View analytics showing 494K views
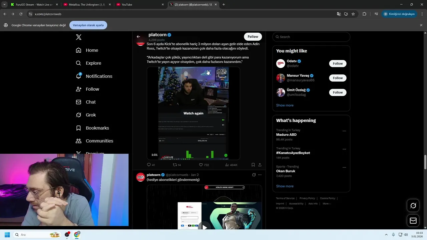Viewport: 427px width, 240px height. coord(231,165)
